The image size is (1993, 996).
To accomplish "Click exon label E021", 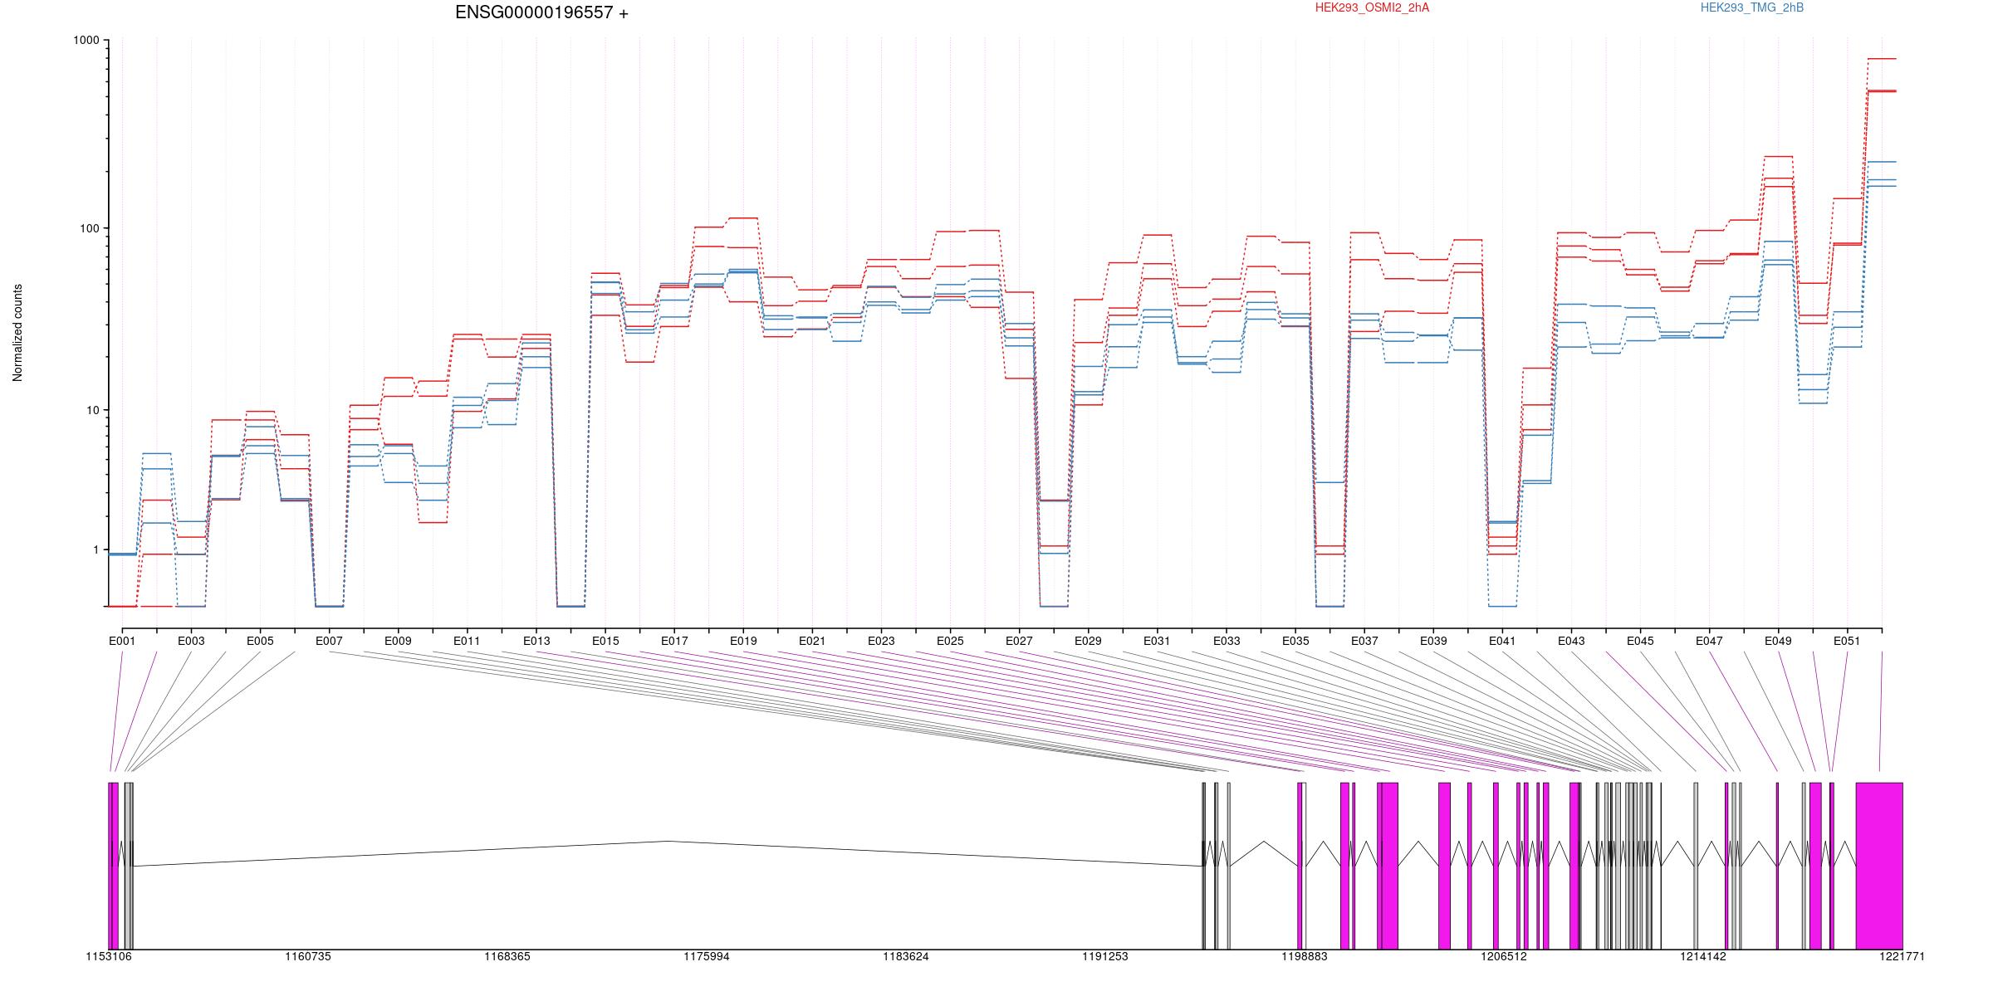I will pos(812,641).
